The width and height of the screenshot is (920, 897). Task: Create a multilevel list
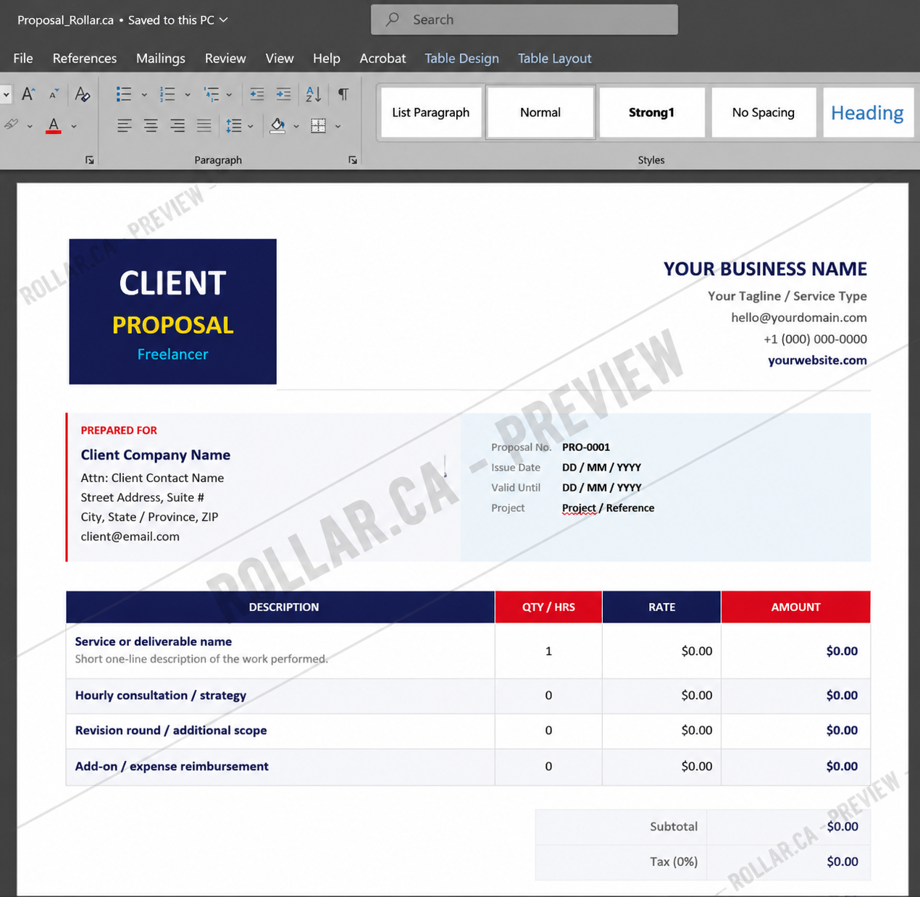coord(212,94)
